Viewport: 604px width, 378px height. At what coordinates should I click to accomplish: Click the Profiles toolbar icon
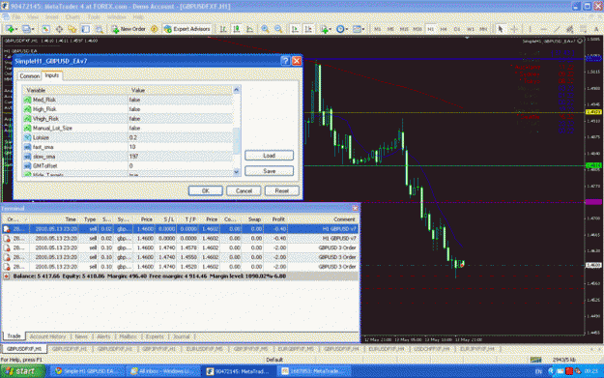coord(26,29)
